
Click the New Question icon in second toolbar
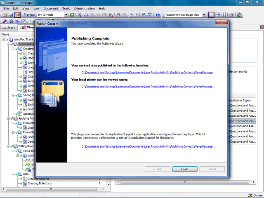[x=30, y=21]
